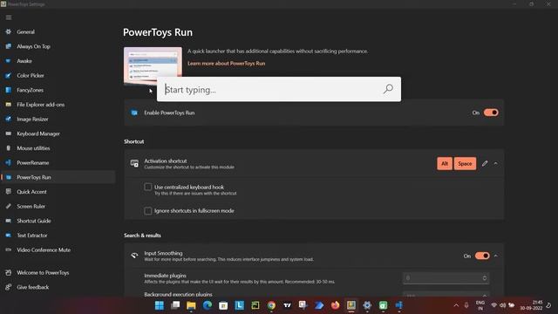Click the Shortcut section heading
This screenshot has height=314, width=558.
click(x=133, y=141)
